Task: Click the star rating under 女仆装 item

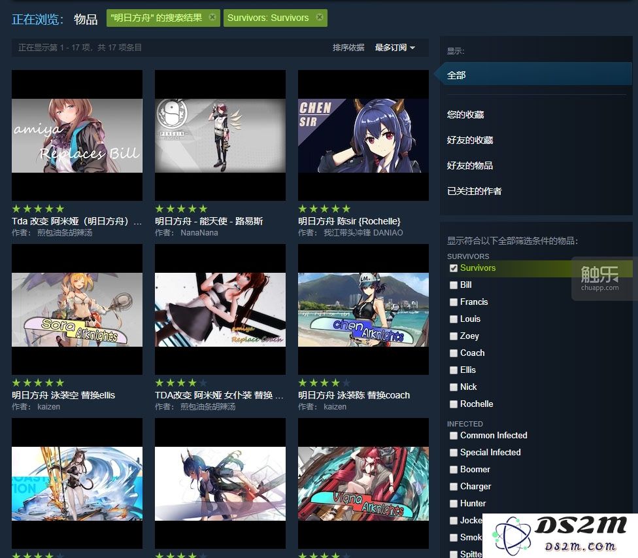Action: (x=181, y=383)
